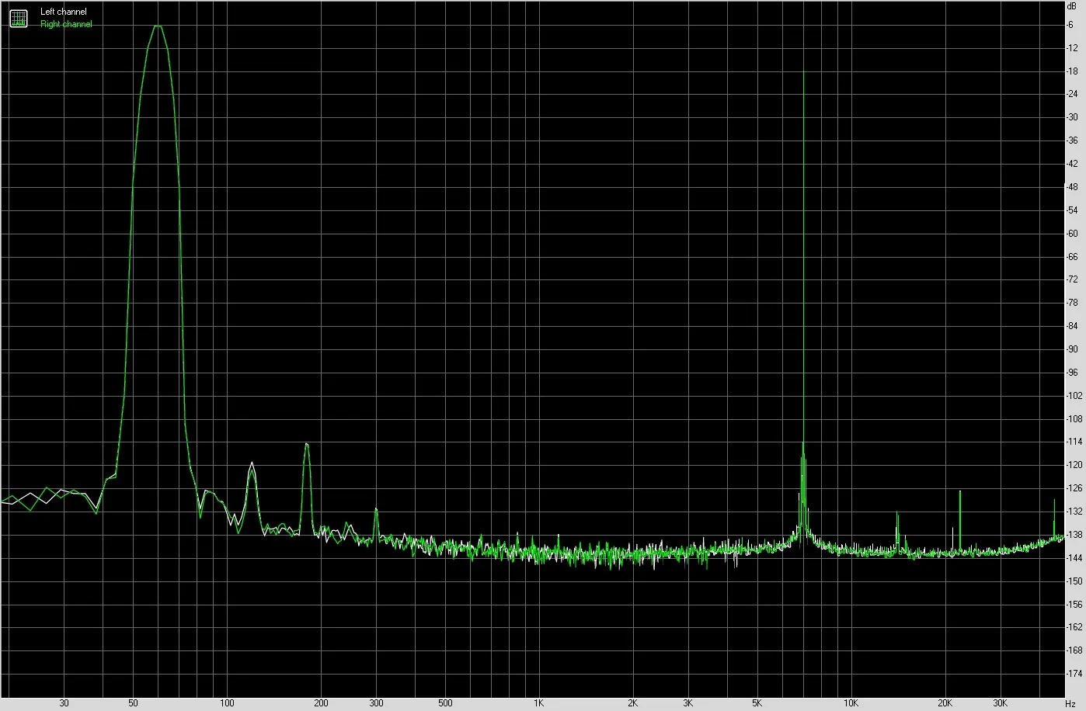Image resolution: width=1086 pixels, height=711 pixels.
Task: Click the "-66" dB axis value
Action: [1073, 257]
